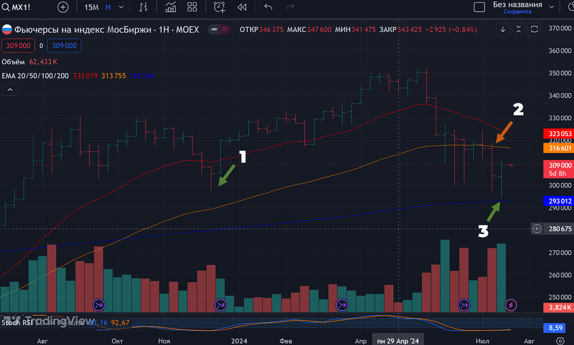Toggle the layout square checkbox
574x345 pixels.
point(479,7)
